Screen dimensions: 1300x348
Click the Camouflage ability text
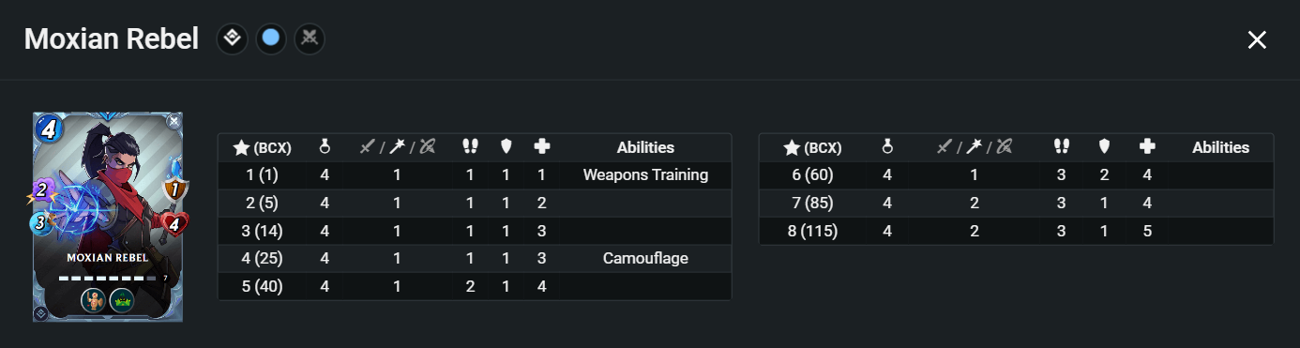[645, 258]
